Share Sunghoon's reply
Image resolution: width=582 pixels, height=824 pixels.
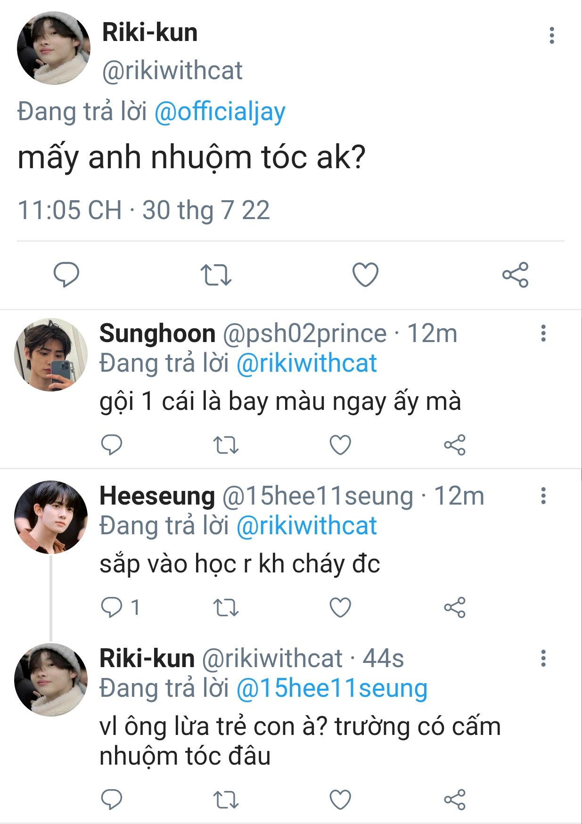tap(455, 445)
